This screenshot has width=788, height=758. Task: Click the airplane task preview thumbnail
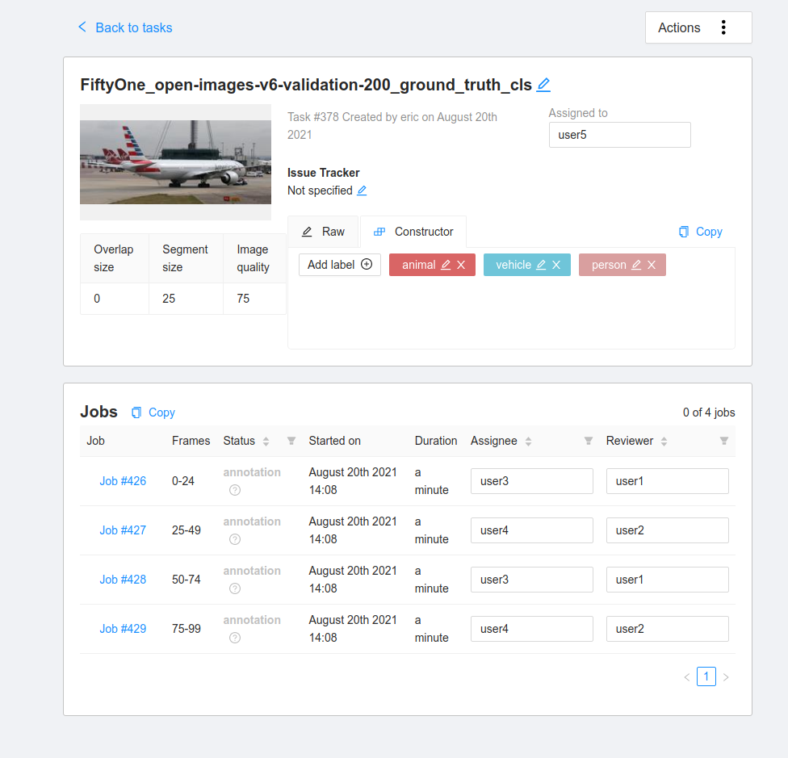[x=175, y=161]
